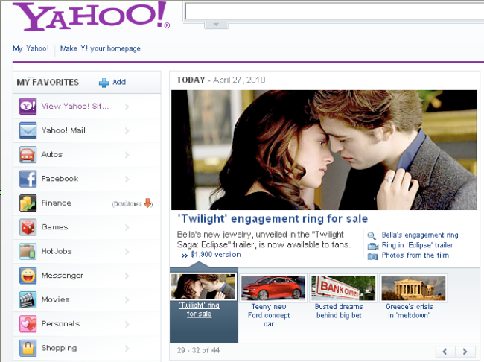
Task: Open the Facebook icon in favorites
Action: pyautogui.click(x=28, y=179)
